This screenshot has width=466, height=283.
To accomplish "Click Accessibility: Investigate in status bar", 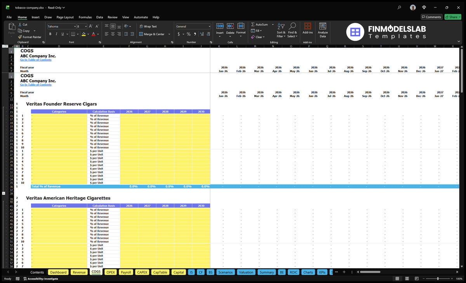I will [40, 279].
